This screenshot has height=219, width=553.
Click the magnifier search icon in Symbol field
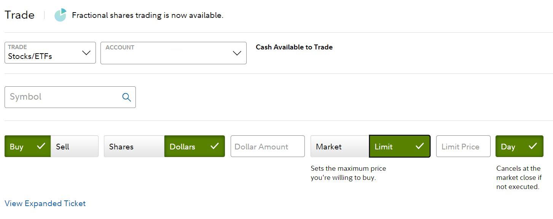point(127,97)
